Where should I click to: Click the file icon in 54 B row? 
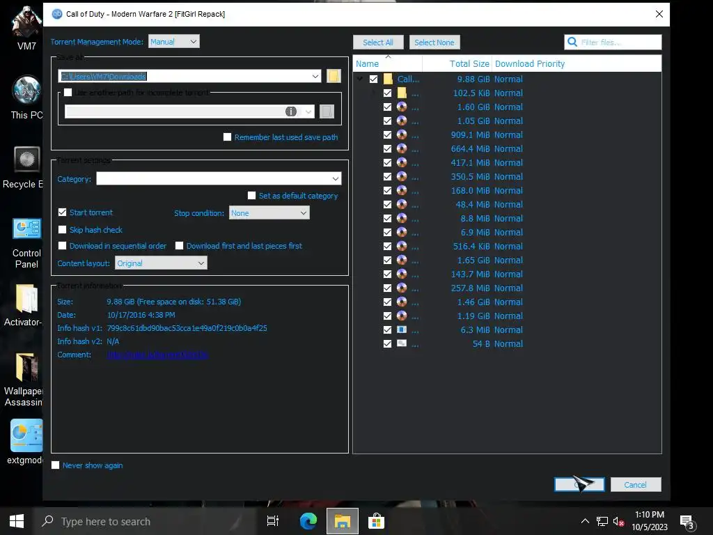click(x=402, y=343)
